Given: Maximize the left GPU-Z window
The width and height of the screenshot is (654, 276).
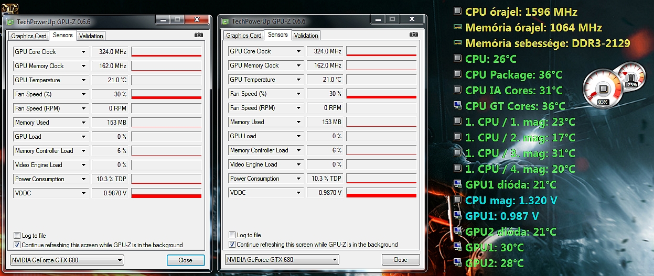Looking at the screenshot, I should pos(177,20).
